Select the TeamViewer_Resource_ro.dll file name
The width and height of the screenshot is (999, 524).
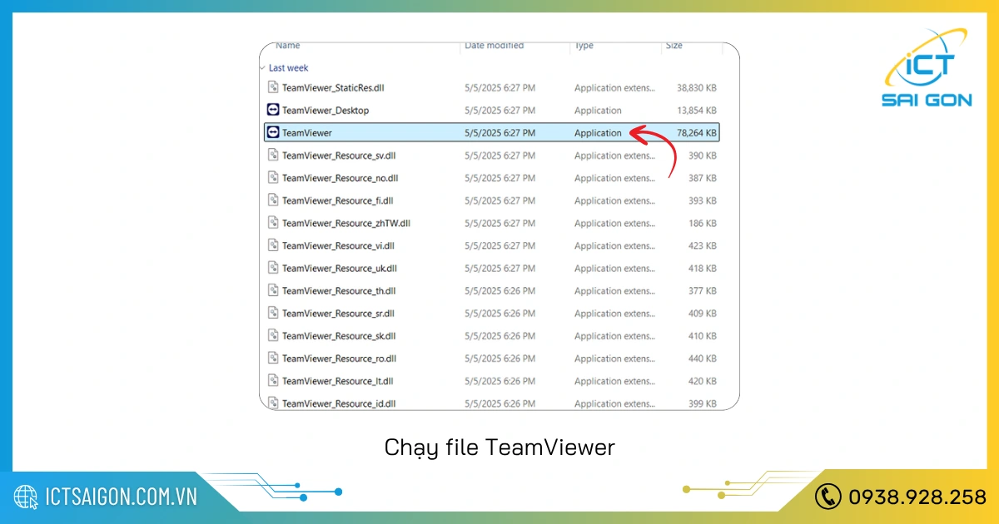[339, 358]
